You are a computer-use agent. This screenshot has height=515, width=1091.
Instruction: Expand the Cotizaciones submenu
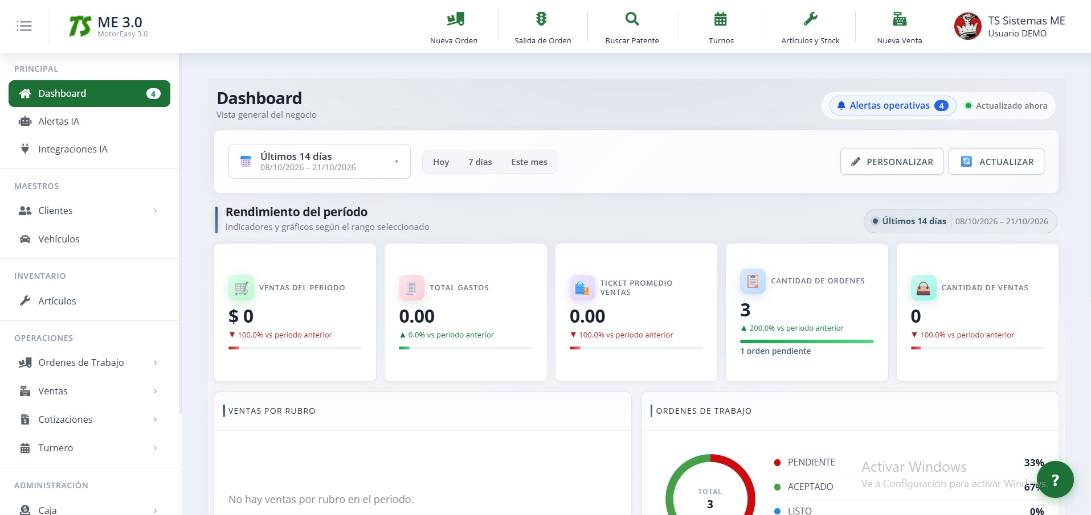(x=89, y=419)
